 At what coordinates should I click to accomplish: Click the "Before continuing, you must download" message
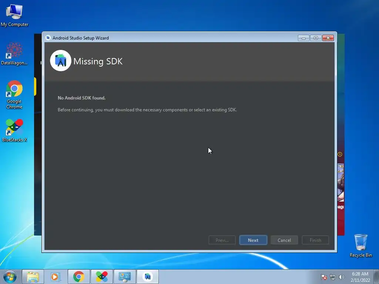pos(147,109)
